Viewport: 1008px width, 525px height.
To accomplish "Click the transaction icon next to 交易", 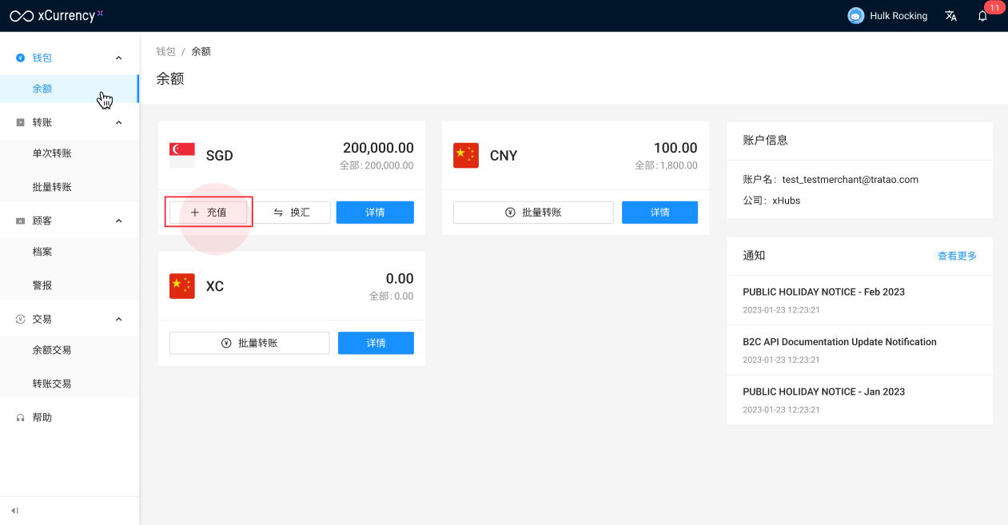I will pyautogui.click(x=20, y=319).
